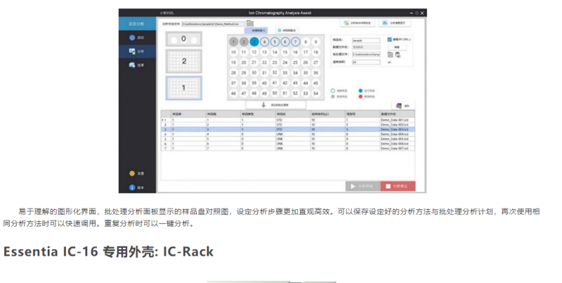This screenshot has width=562, height=283.
Task: Click the save disk icon next to the folder
Action: coord(398,55)
